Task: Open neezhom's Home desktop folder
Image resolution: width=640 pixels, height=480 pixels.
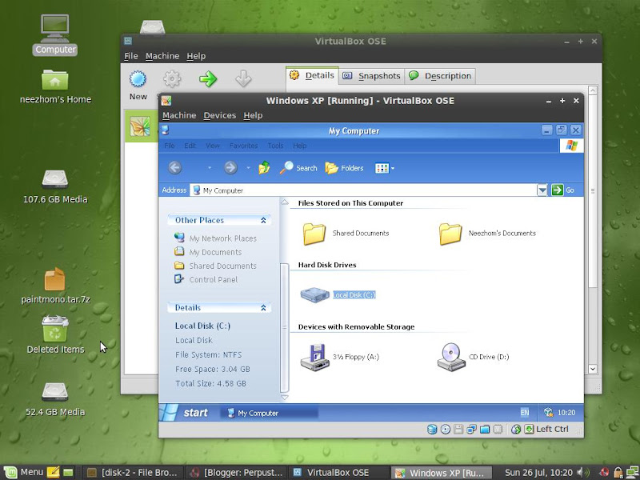Action: click(x=55, y=86)
